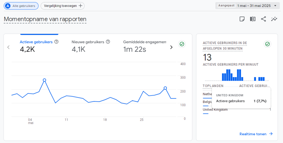Click green check status in realtime card
This screenshot has width=283, height=143.
[x=267, y=44]
